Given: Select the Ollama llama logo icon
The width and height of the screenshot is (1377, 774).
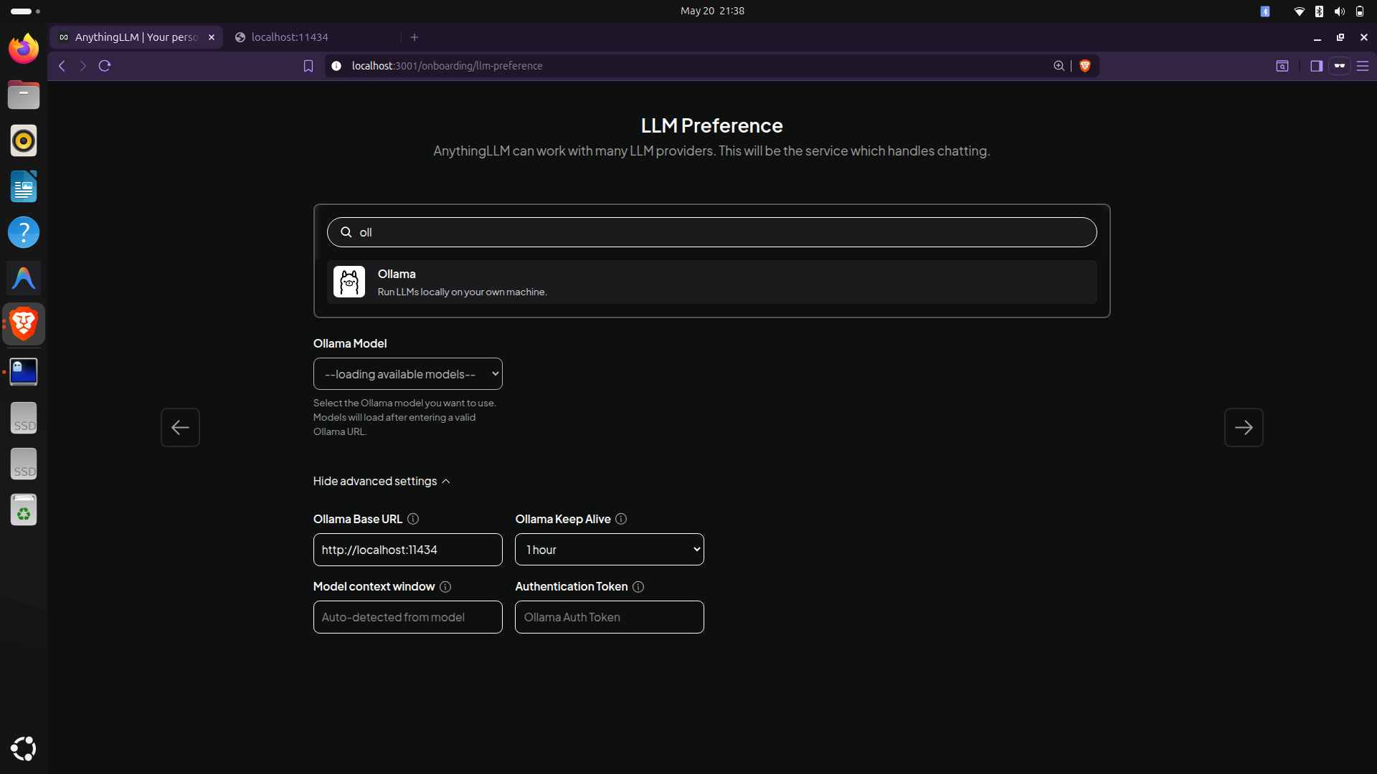Looking at the screenshot, I should click(x=349, y=282).
